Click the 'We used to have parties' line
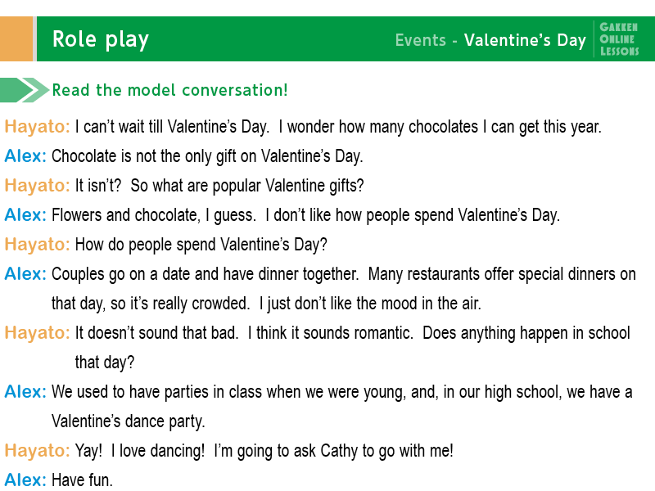This screenshot has height=491, width=655. [x=341, y=392]
